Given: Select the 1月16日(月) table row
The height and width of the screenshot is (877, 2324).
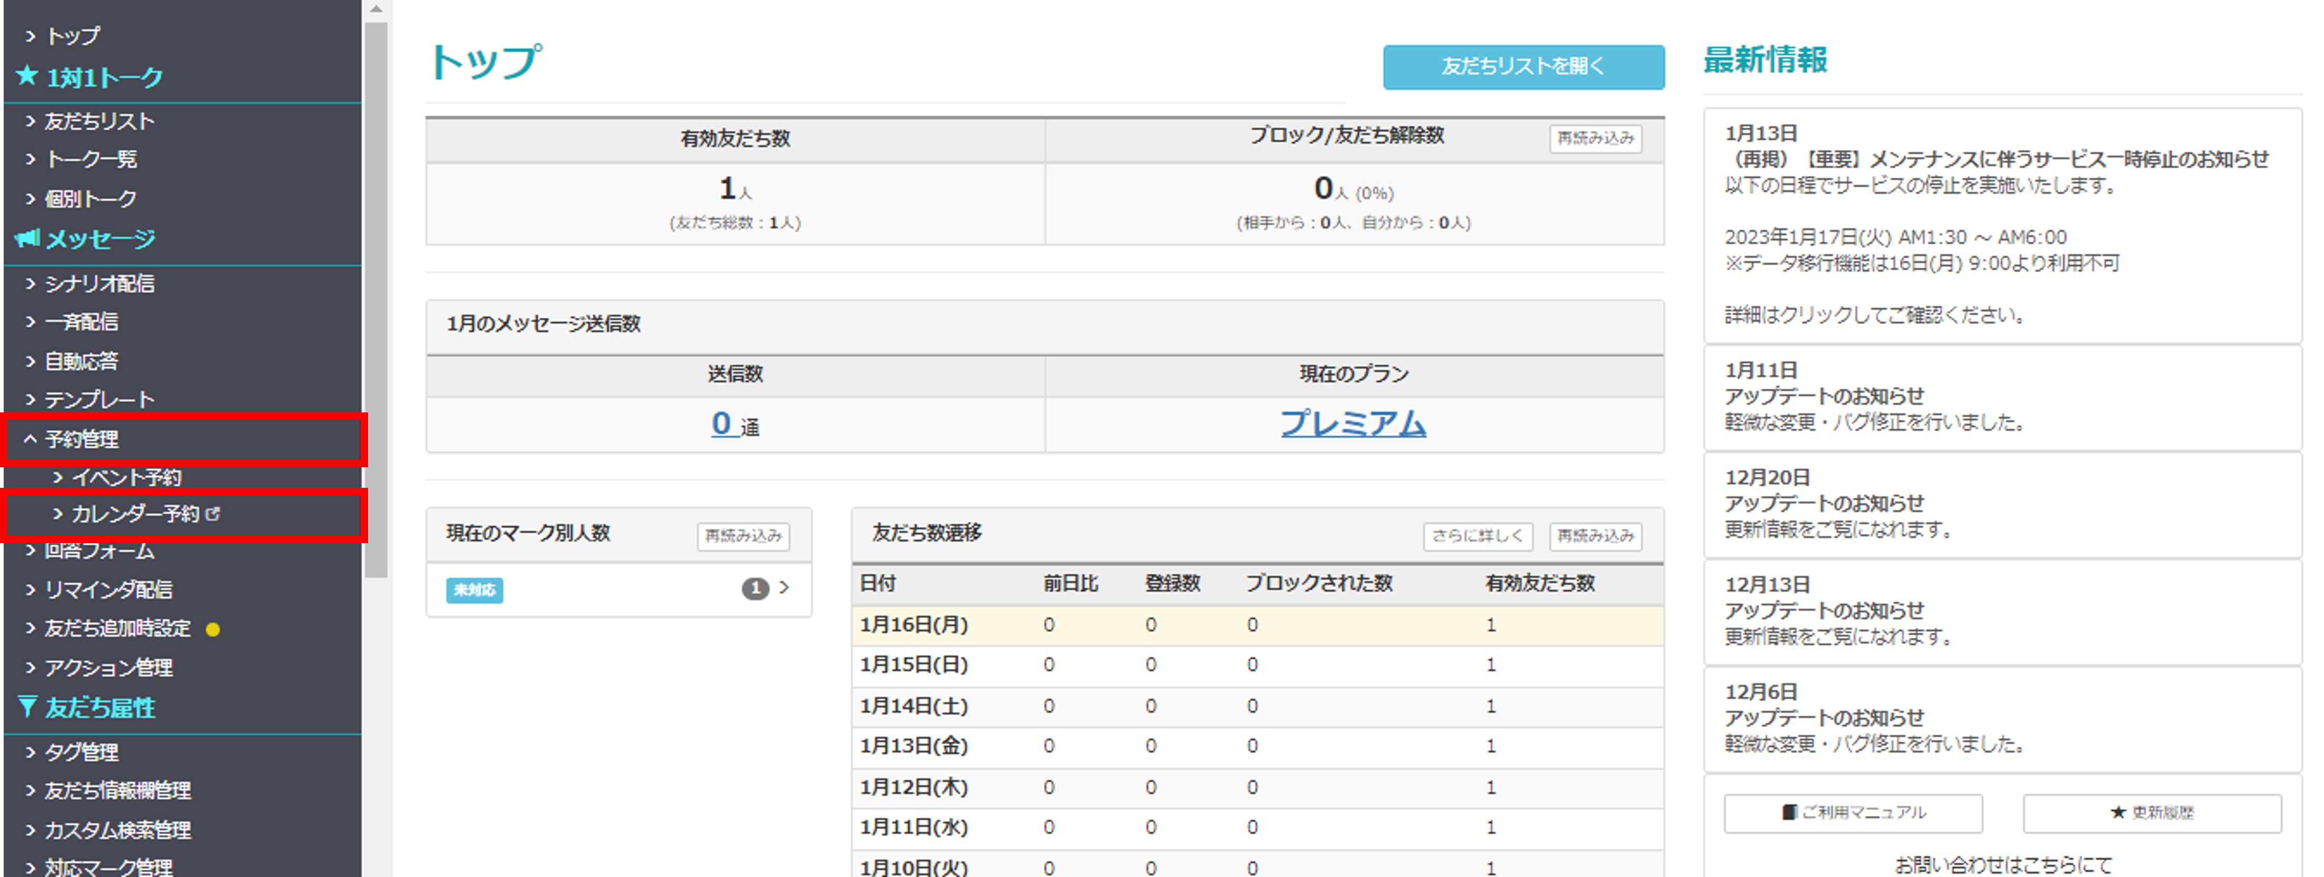Looking at the screenshot, I should (x=1258, y=625).
